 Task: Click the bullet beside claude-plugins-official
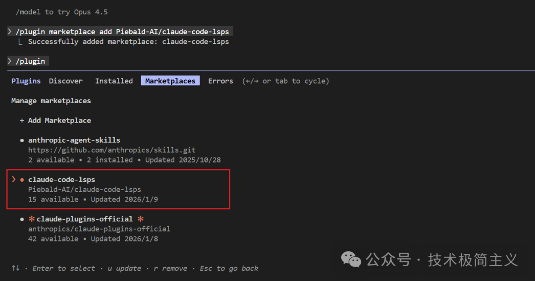coord(22,219)
